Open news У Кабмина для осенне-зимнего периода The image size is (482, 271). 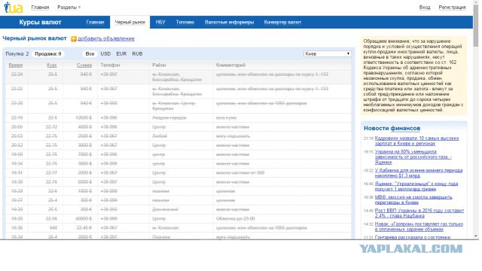[x=419, y=172]
